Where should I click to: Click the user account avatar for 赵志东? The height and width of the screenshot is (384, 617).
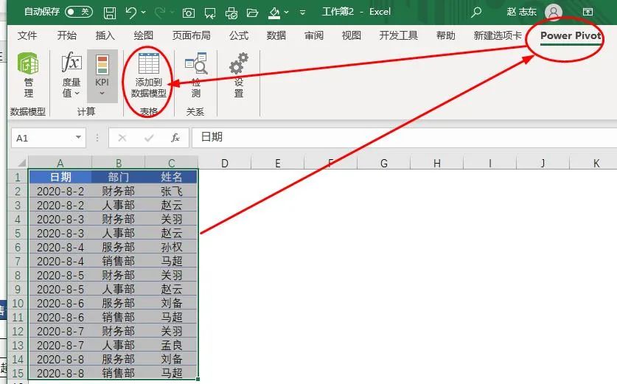tap(553, 12)
